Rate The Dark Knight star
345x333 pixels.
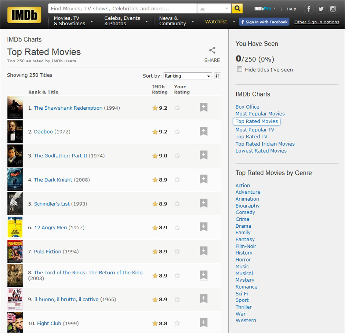(177, 180)
